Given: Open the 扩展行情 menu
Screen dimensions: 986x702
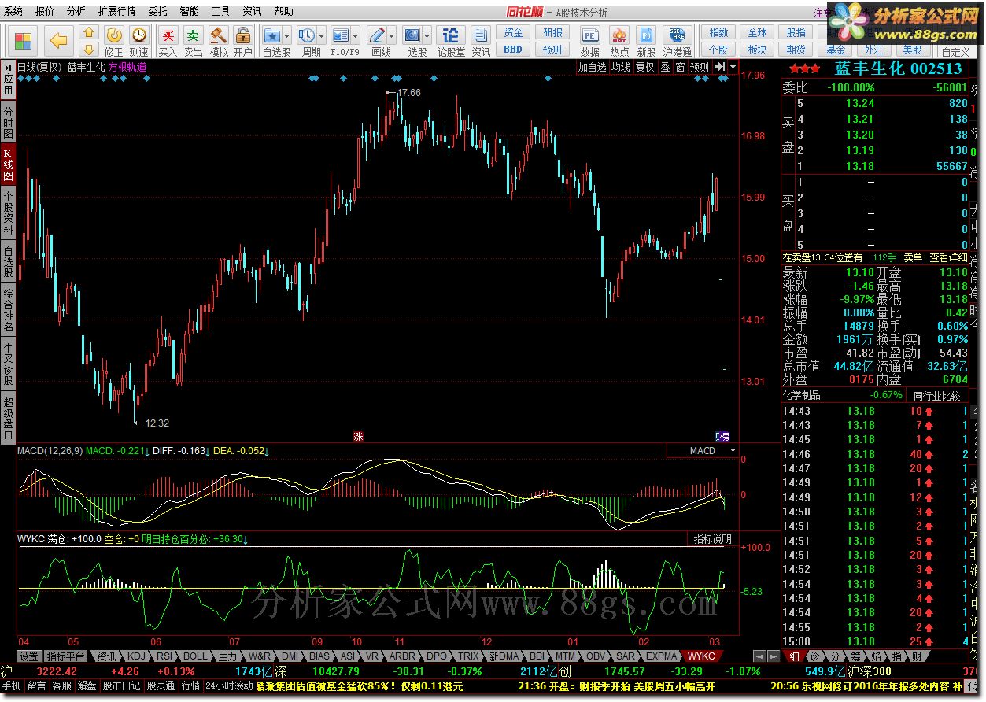Looking at the screenshot, I should (x=116, y=12).
